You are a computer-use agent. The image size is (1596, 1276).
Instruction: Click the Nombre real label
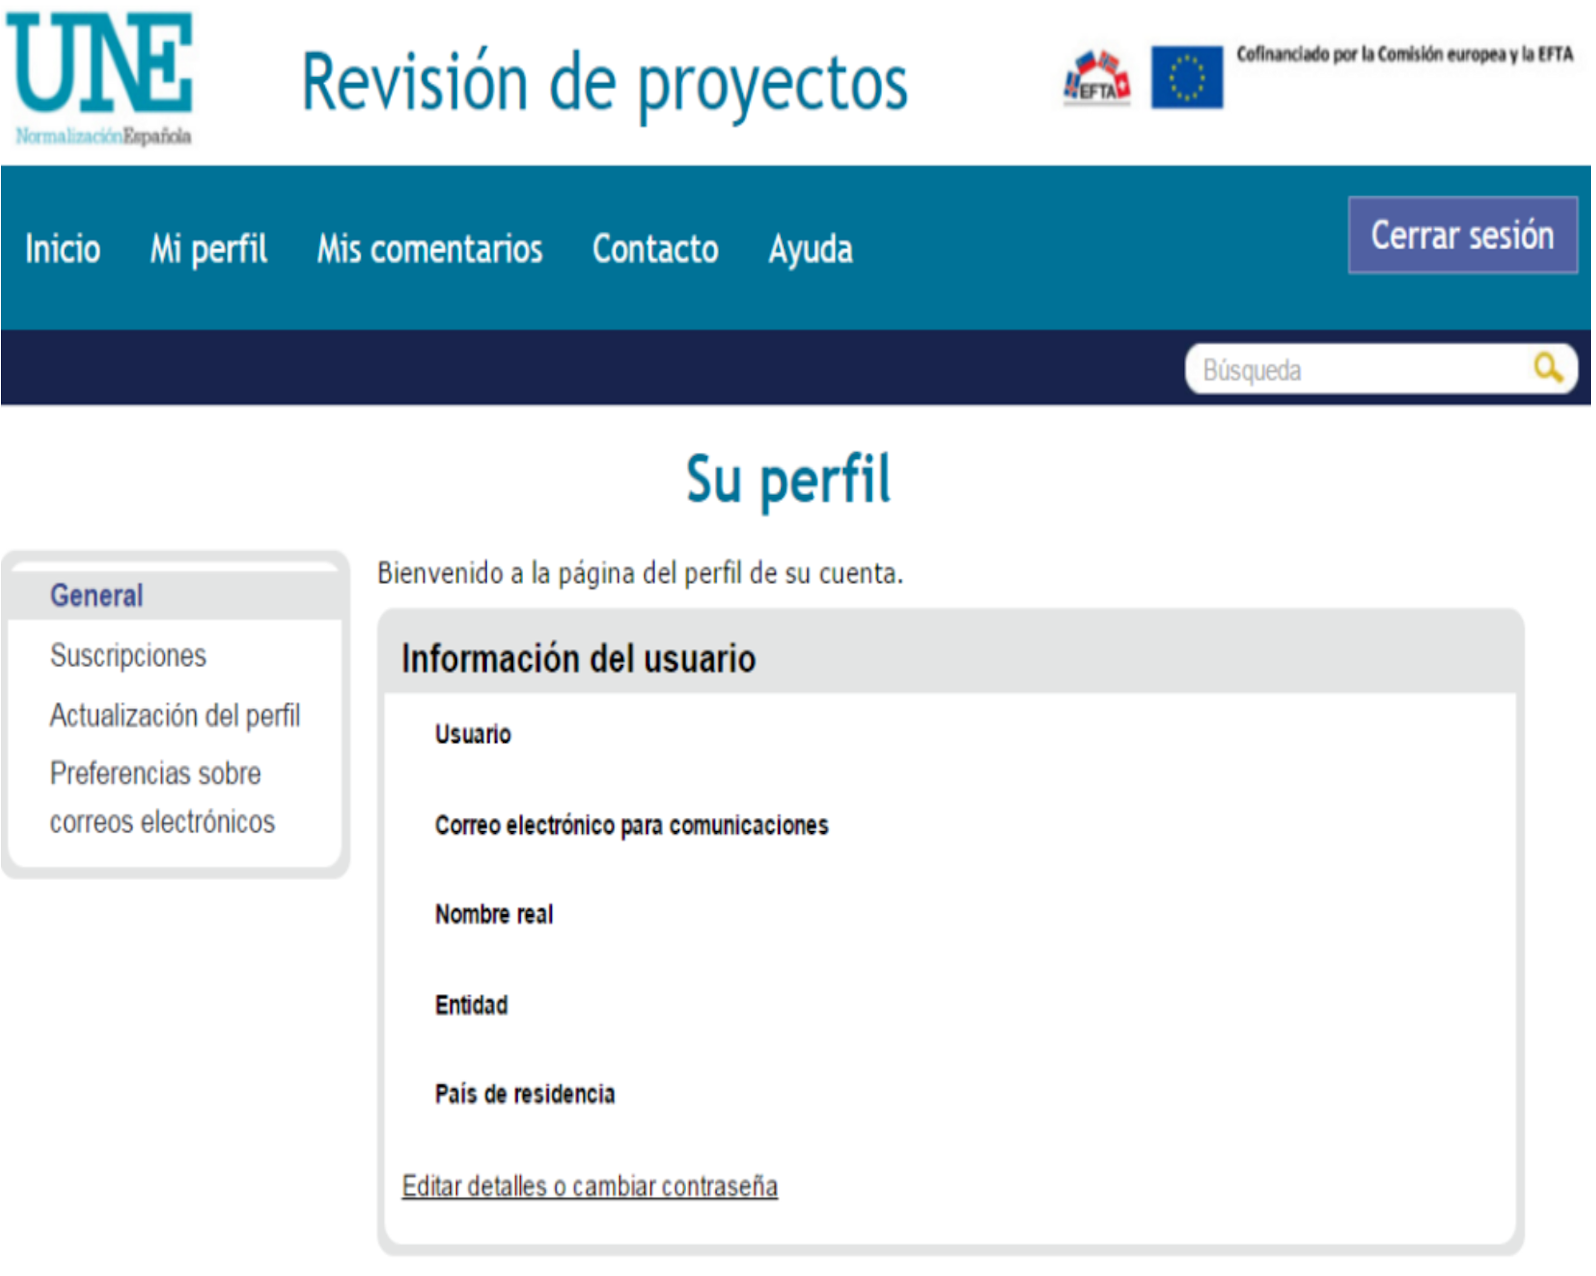[x=494, y=915]
